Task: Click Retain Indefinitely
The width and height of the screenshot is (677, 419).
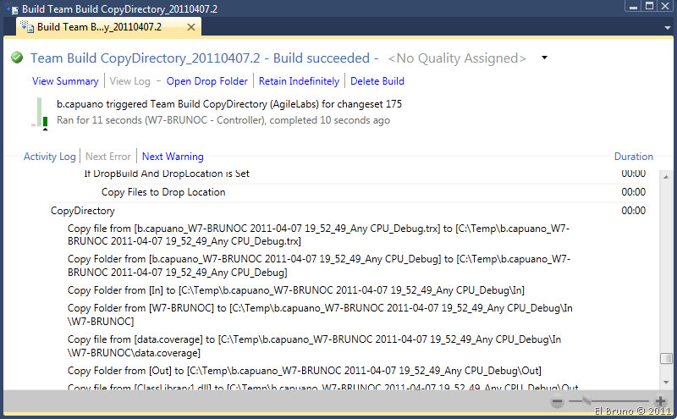Action: 299,81
